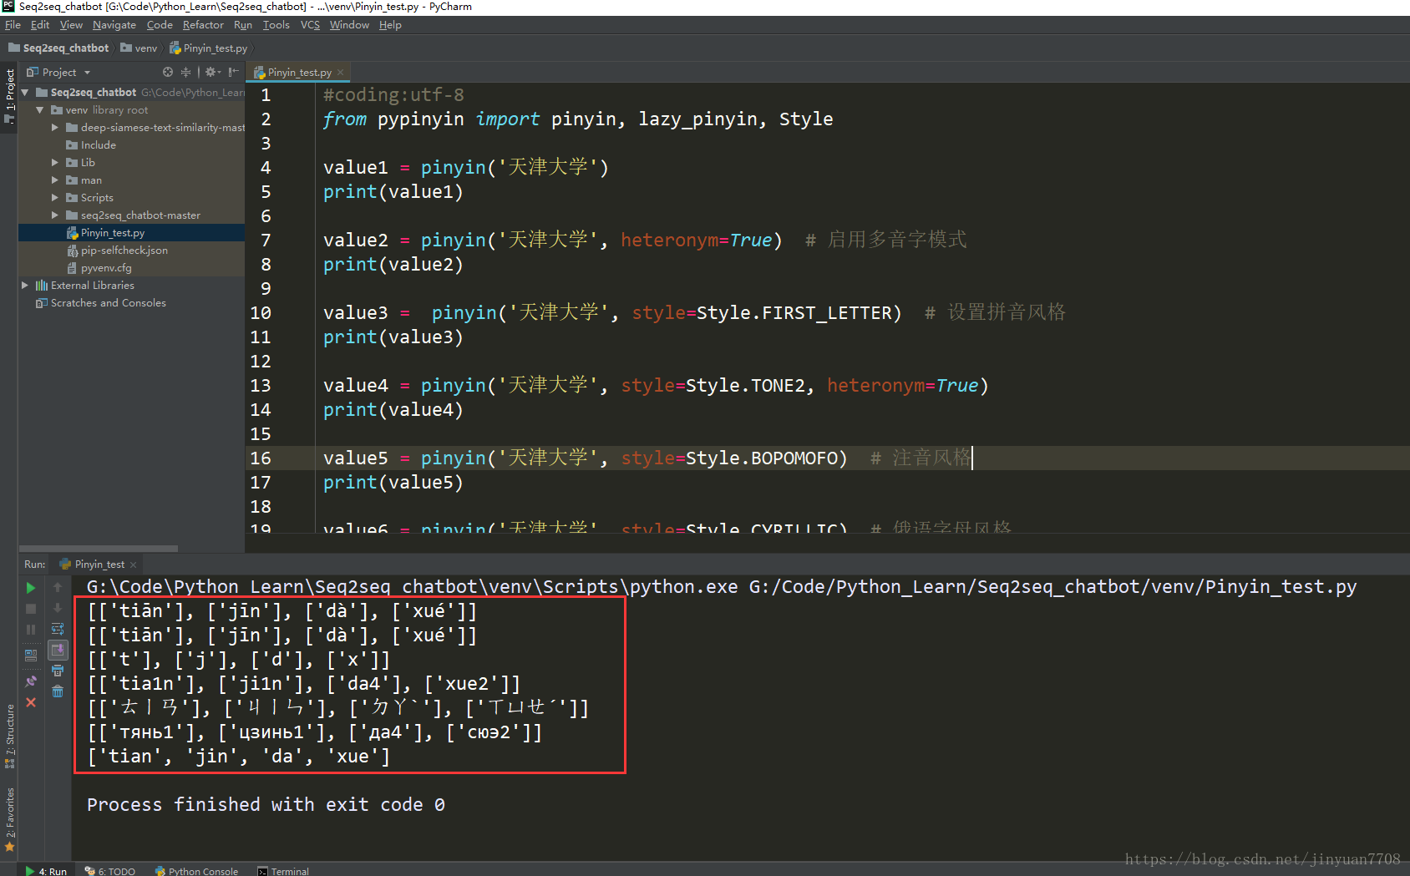Toggle the 7: Structure side tool window

pos(9,736)
